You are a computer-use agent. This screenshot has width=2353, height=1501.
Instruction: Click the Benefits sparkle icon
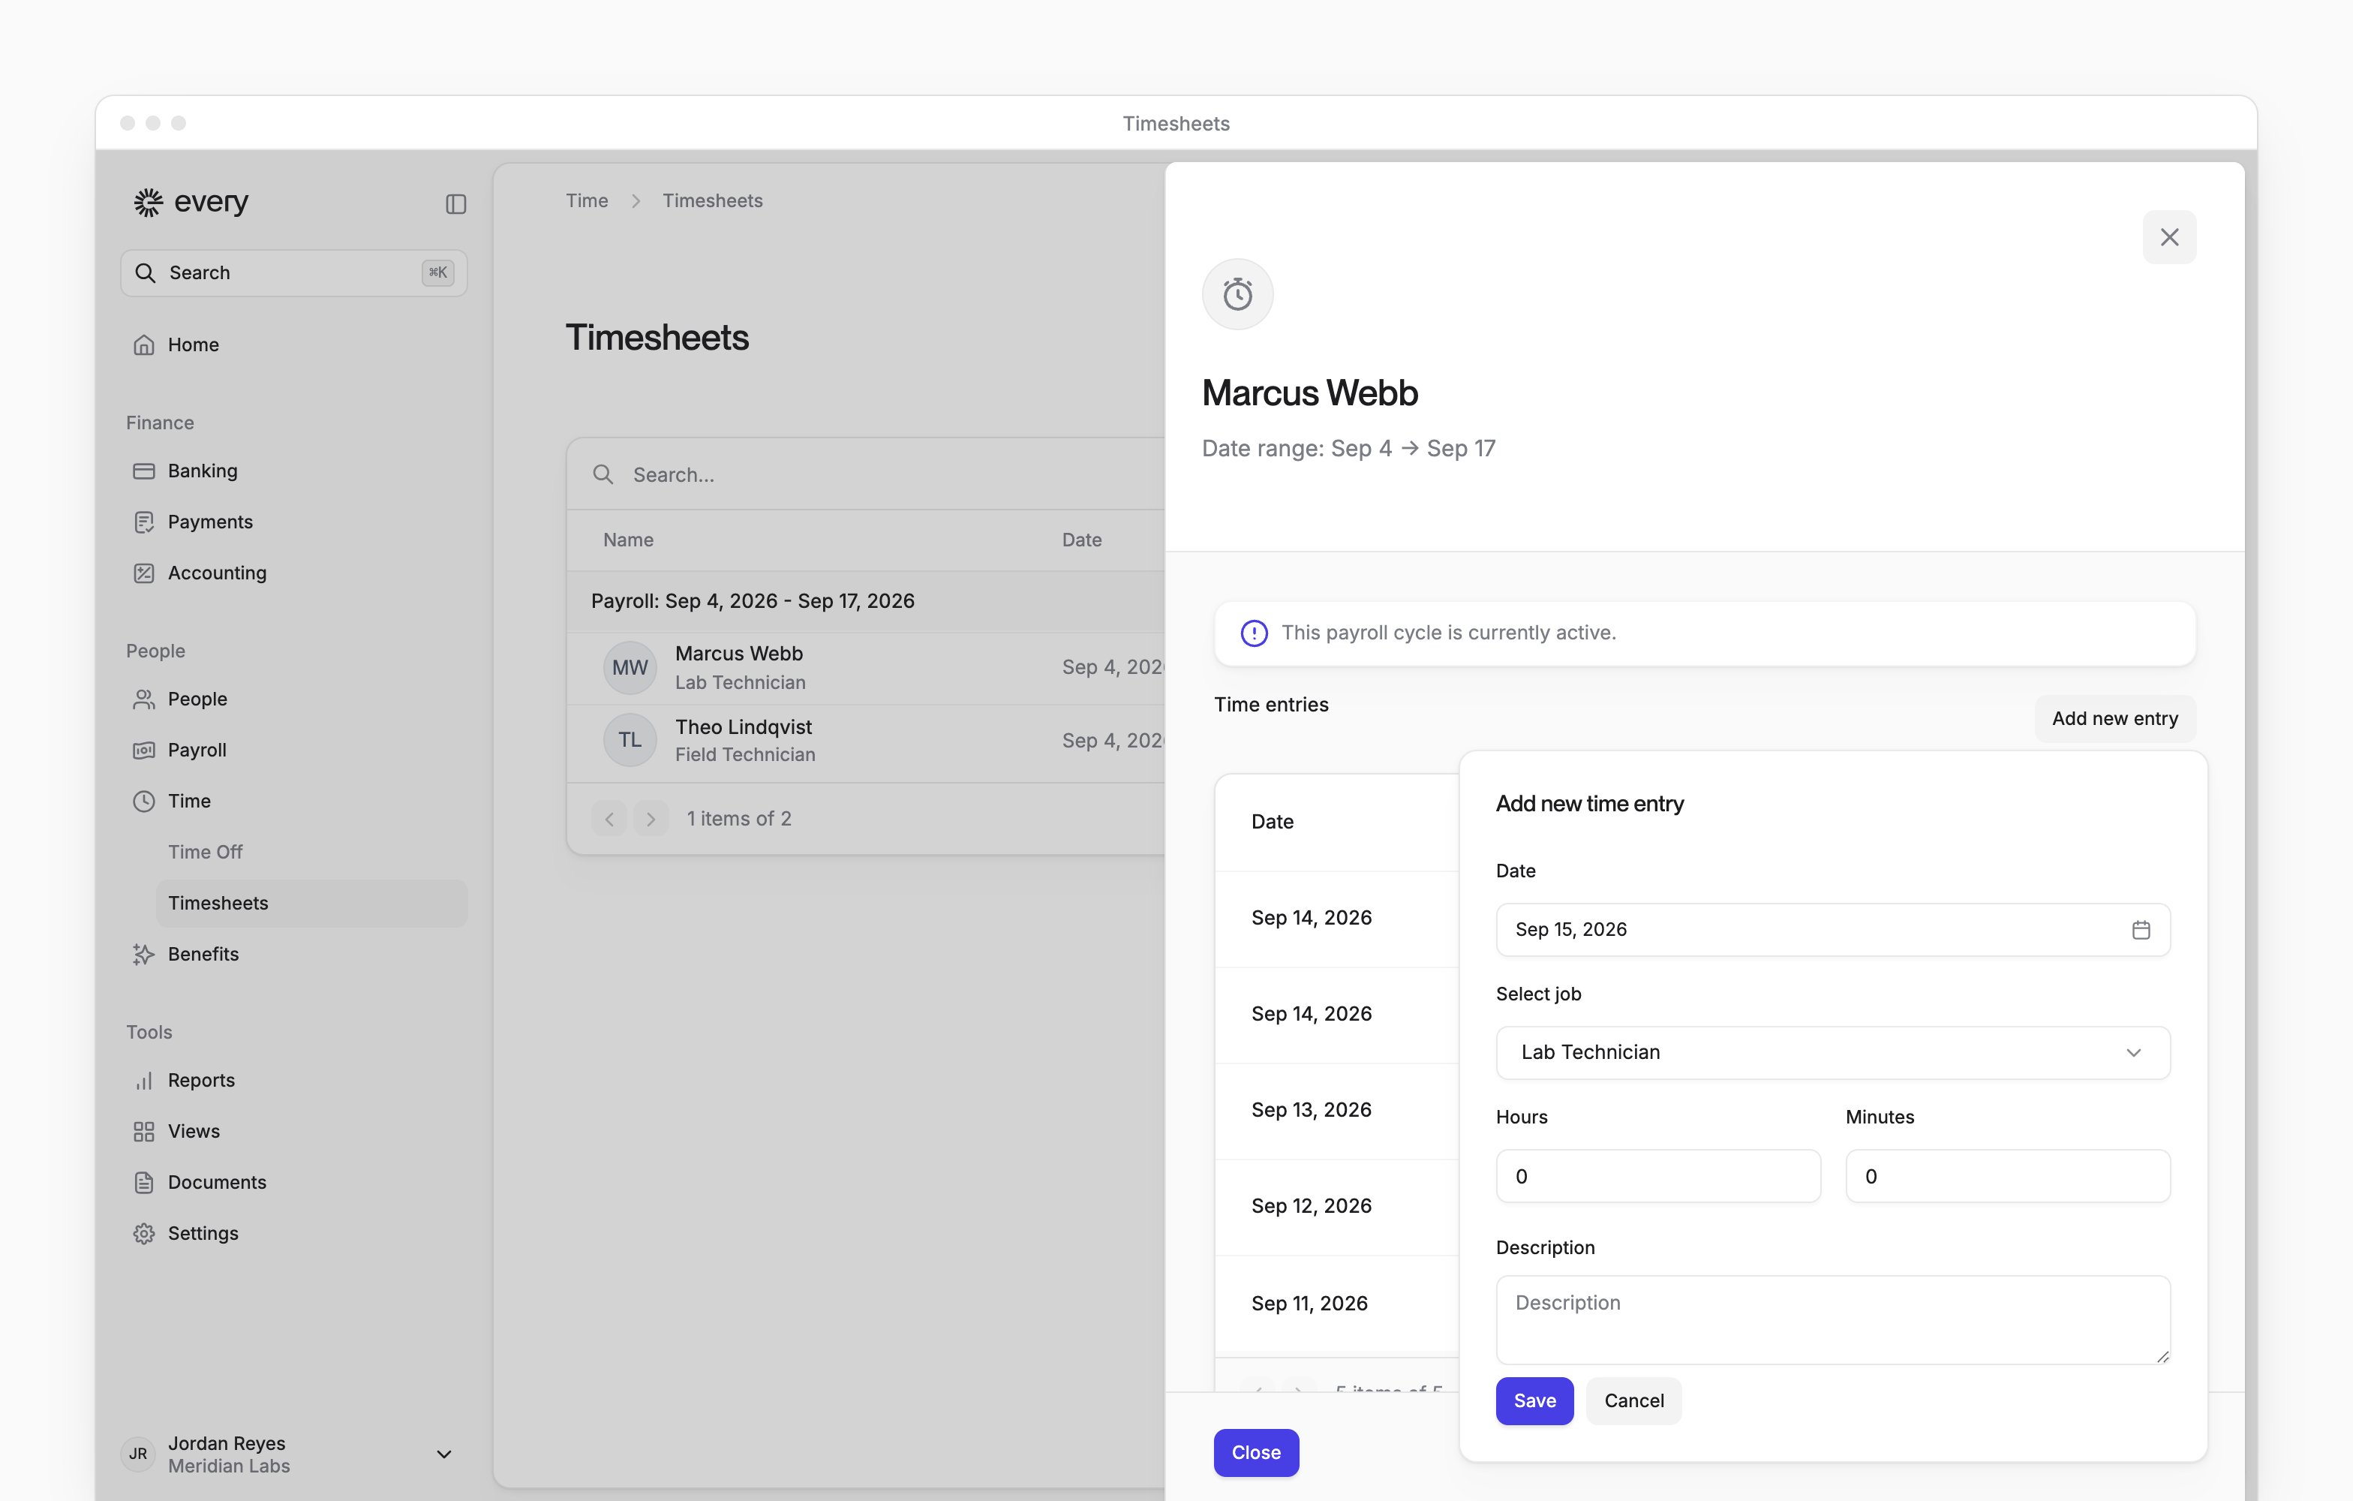coord(143,954)
